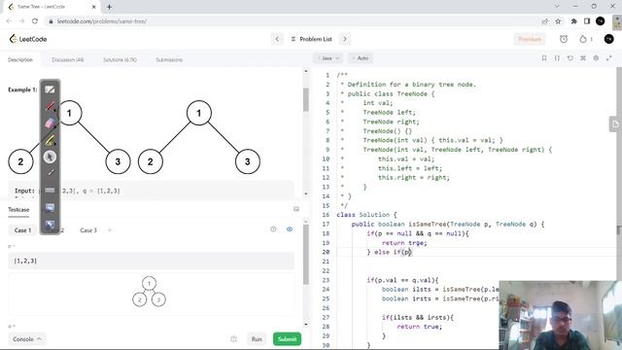Click the debugger bug icon near Run
Image resolution: width=622 pixels, height=350 pixels.
[x=233, y=339]
